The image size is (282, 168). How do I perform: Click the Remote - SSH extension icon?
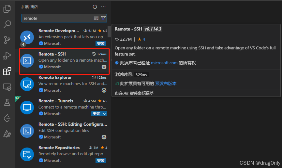tap(27, 61)
